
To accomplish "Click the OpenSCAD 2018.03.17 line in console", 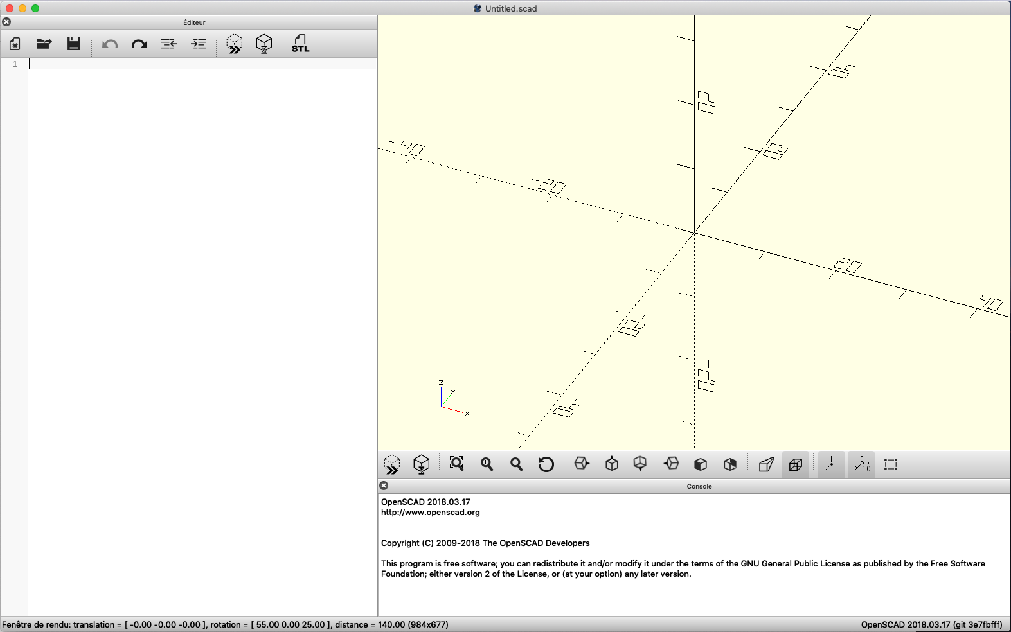I will click(x=425, y=502).
